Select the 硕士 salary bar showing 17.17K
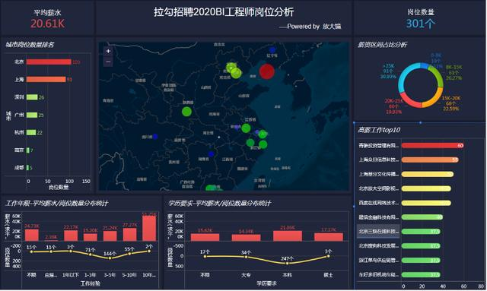 point(329,237)
